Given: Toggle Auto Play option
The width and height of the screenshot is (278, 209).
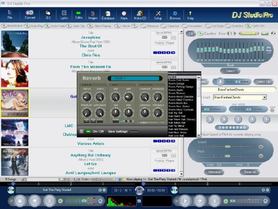Looking at the screenshot, I should click(x=27, y=26).
